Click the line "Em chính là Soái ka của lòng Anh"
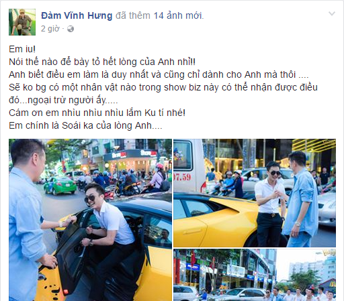344x301 pixels. [x=85, y=125]
